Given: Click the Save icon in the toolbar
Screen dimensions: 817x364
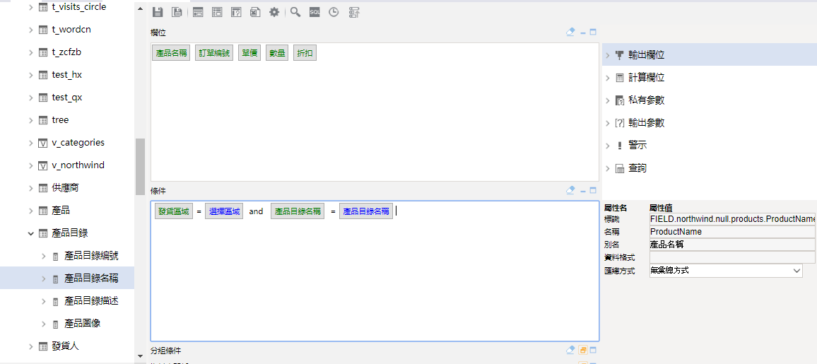Looking at the screenshot, I should (158, 12).
